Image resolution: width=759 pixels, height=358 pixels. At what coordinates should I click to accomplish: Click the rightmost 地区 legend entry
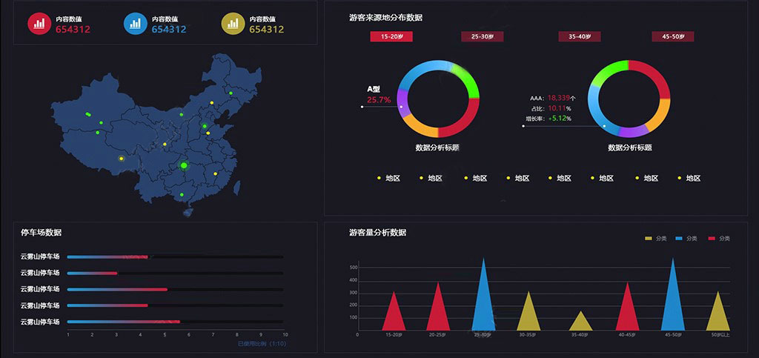(692, 178)
